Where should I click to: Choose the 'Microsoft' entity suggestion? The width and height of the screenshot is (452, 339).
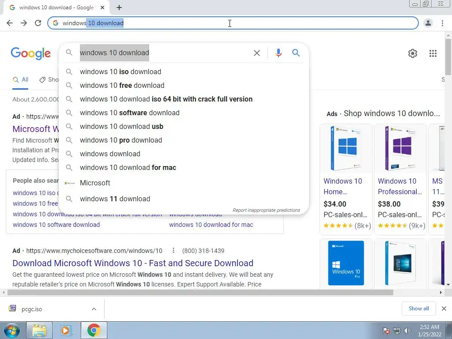pyautogui.click(x=184, y=183)
